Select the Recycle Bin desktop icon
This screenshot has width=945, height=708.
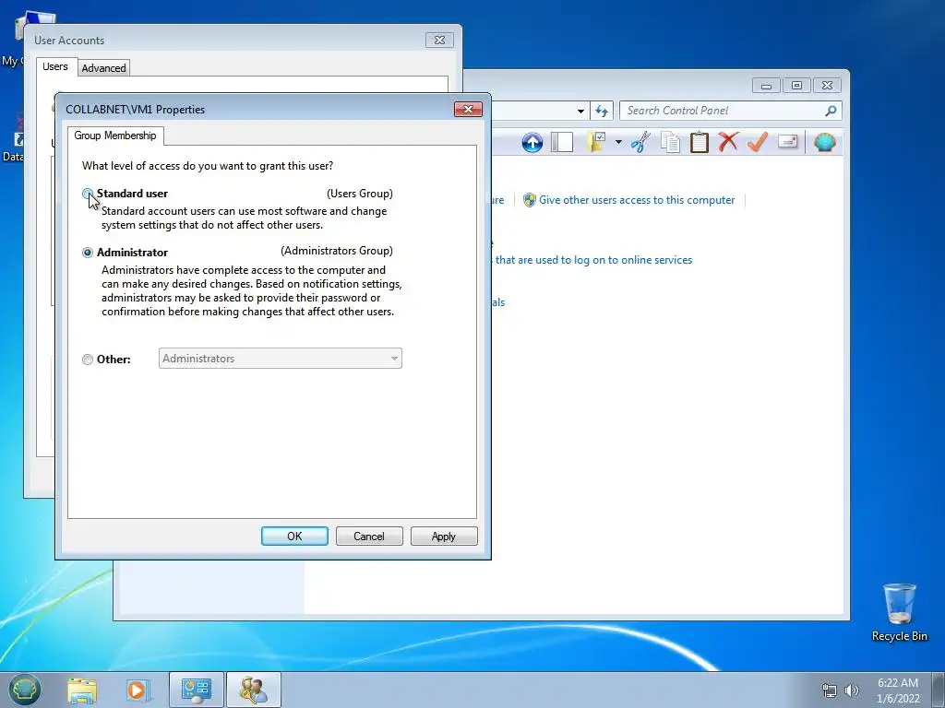pyautogui.click(x=899, y=613)
